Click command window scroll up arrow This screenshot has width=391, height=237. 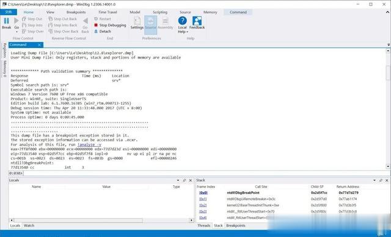[x=388, y=51]
